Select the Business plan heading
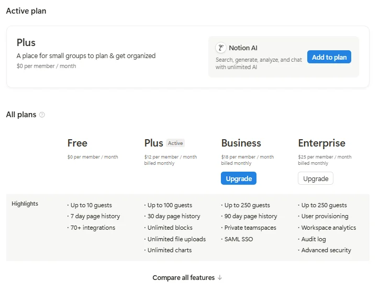 click(241, 143)
